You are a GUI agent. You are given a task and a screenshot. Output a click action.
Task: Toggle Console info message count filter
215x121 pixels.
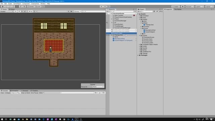click(96, 93)
